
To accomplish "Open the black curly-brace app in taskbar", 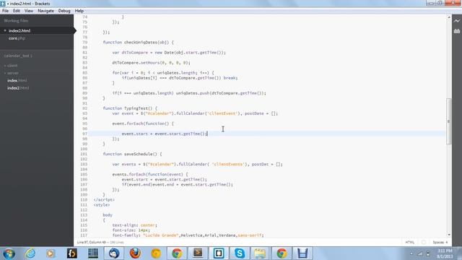I will 71,253.
